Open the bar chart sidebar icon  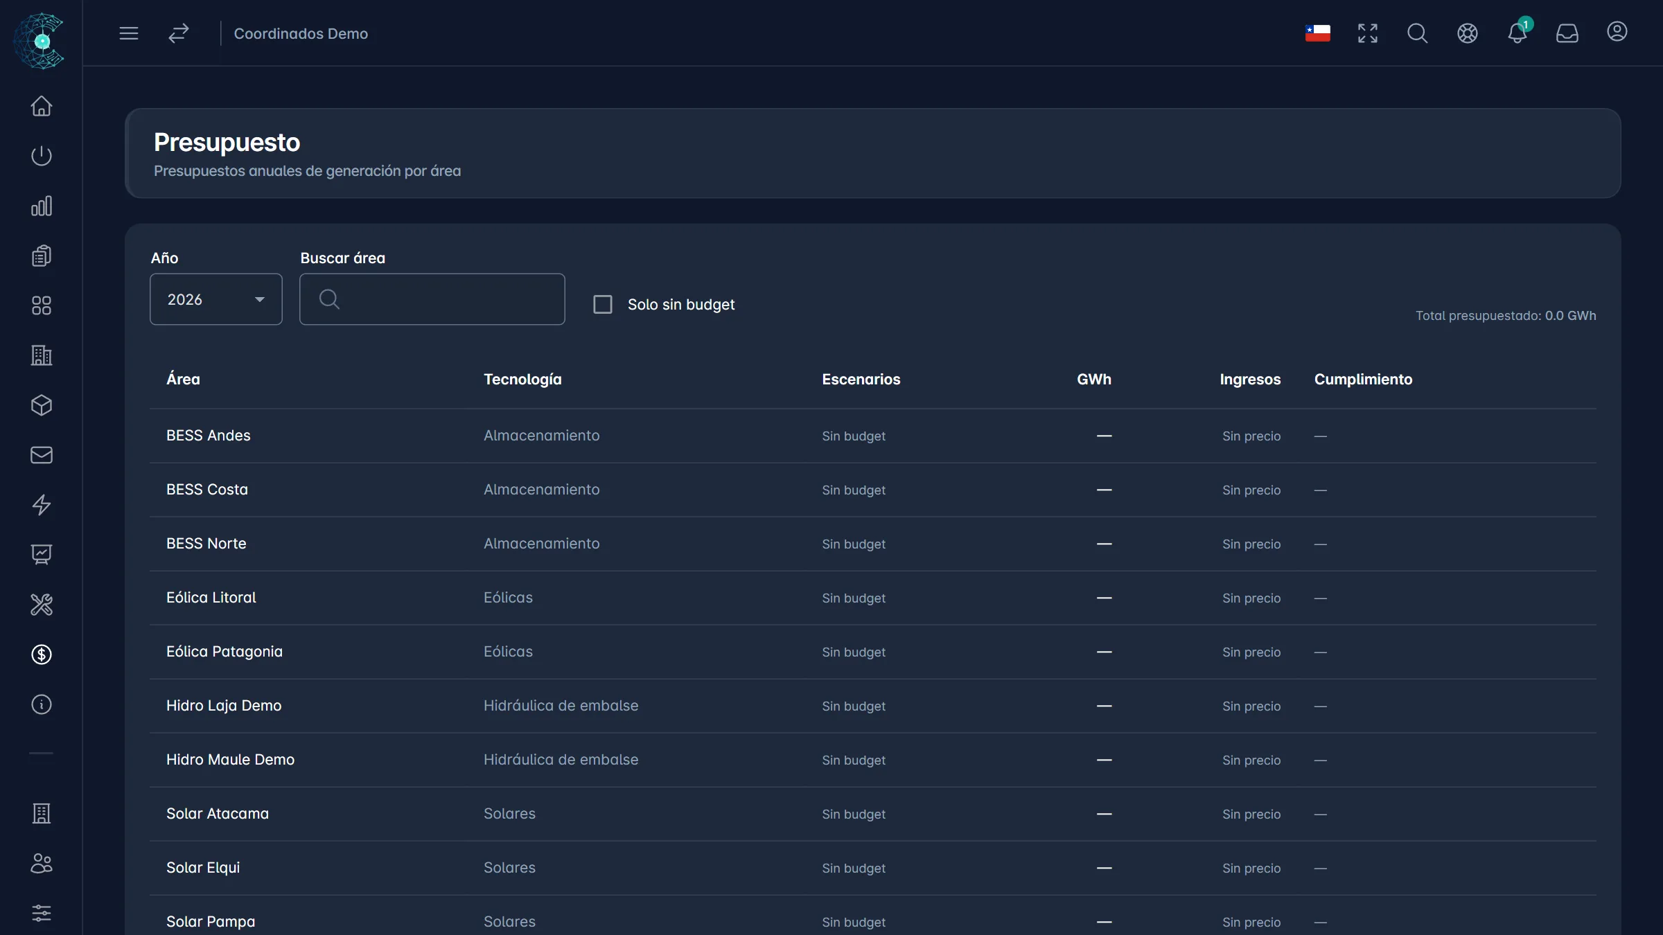tap(42, 206)
